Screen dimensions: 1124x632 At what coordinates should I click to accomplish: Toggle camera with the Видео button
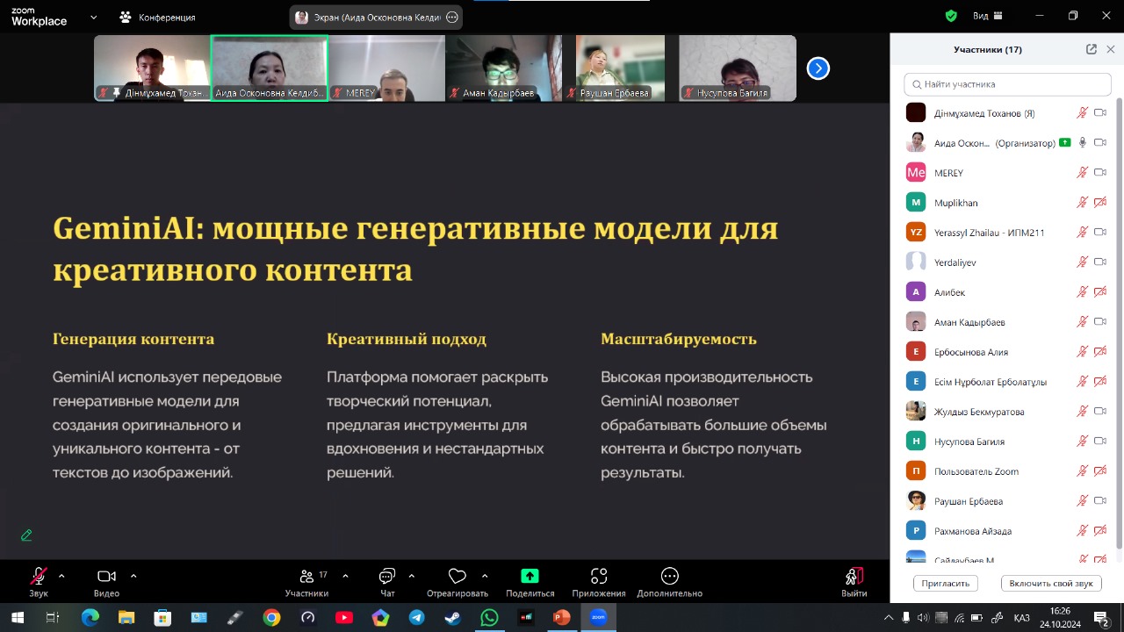tap(106, 577)
